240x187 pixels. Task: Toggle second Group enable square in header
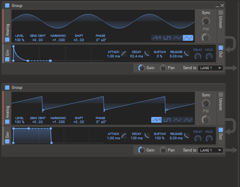click(x=7, y=87)
